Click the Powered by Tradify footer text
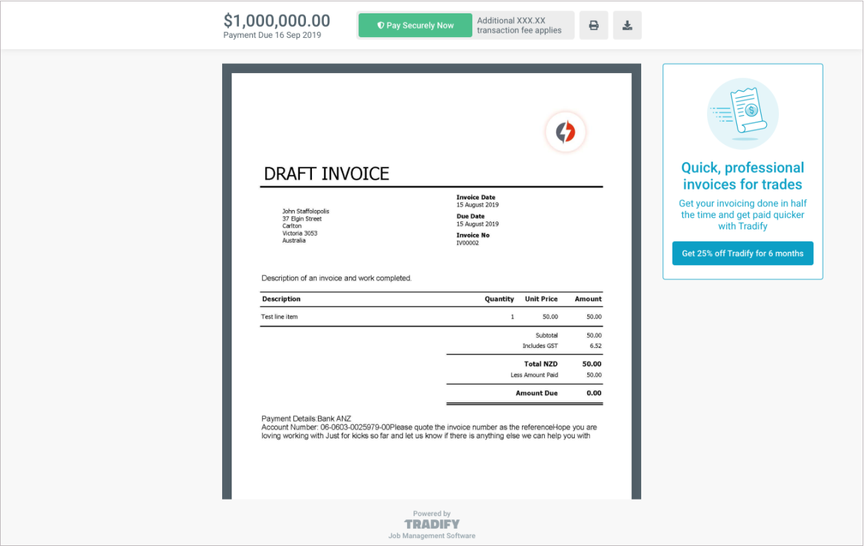 coord(431,513)
